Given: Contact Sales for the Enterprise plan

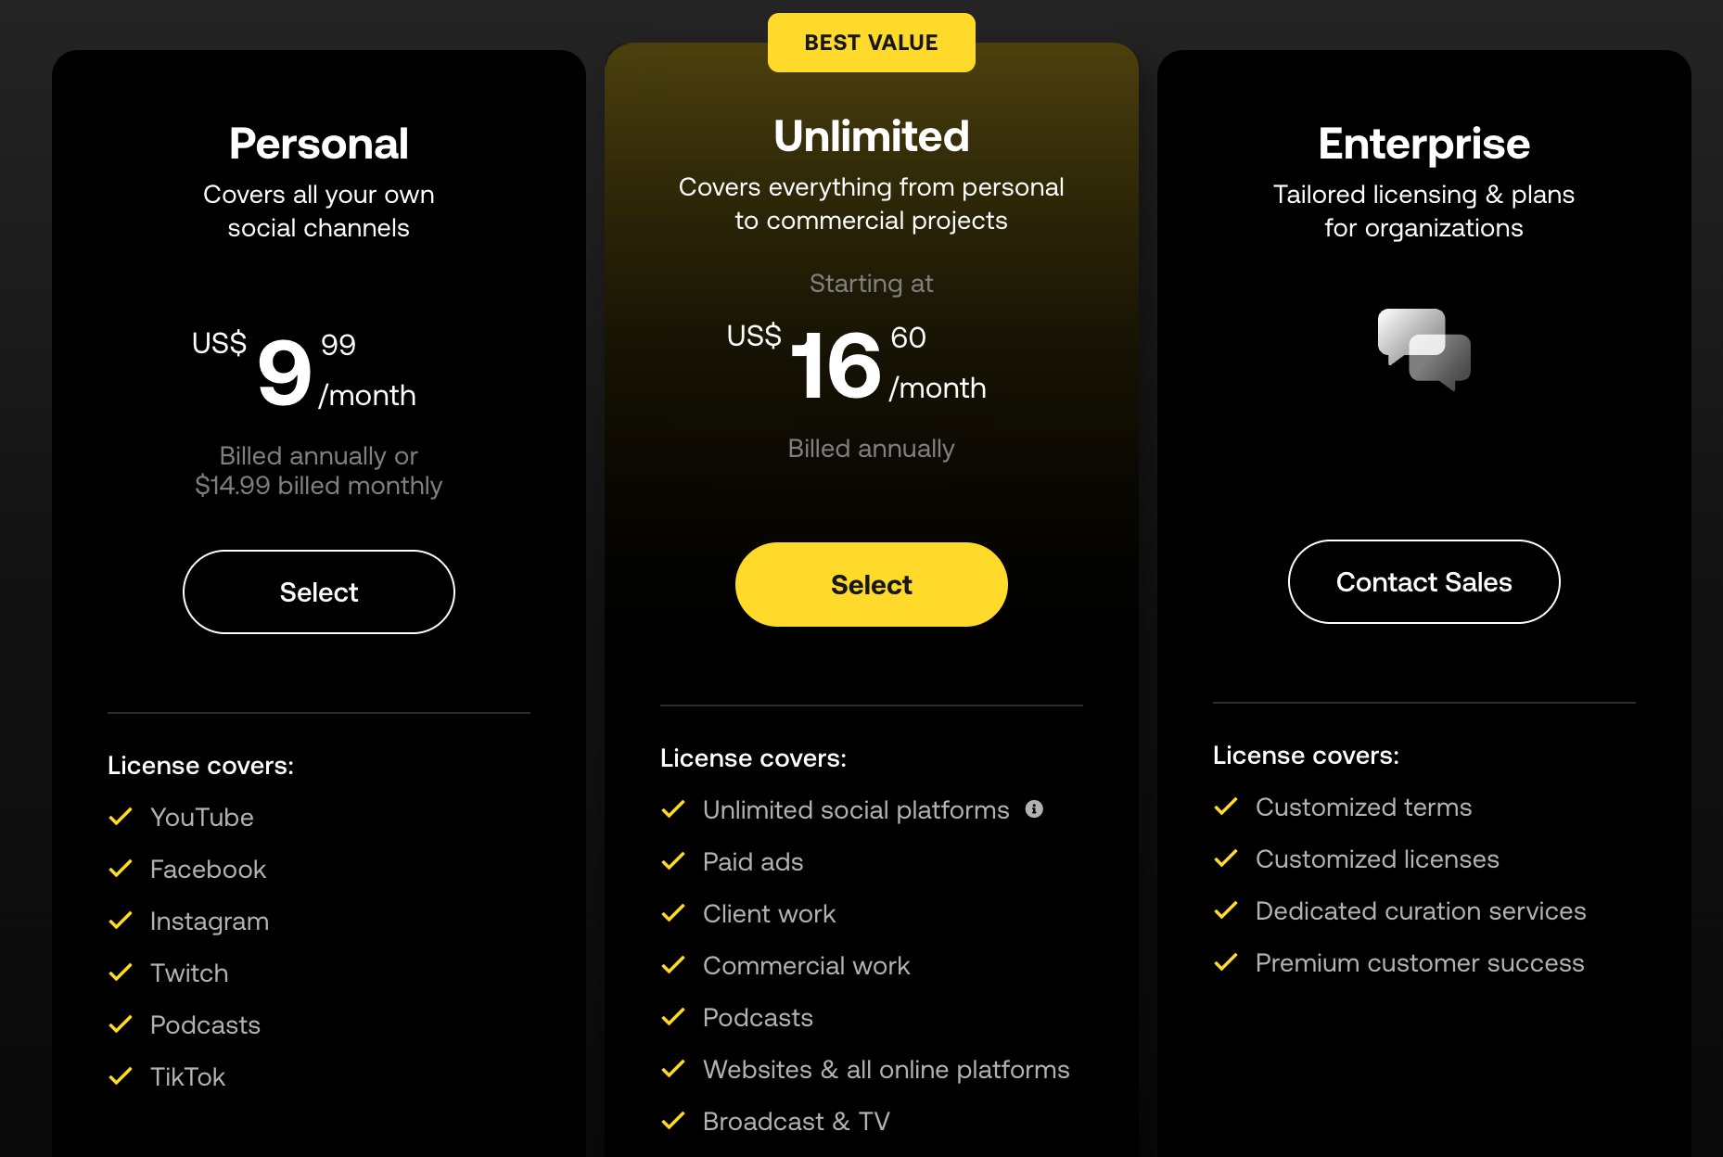Looking at the screenshot, I should [1424, 581].
